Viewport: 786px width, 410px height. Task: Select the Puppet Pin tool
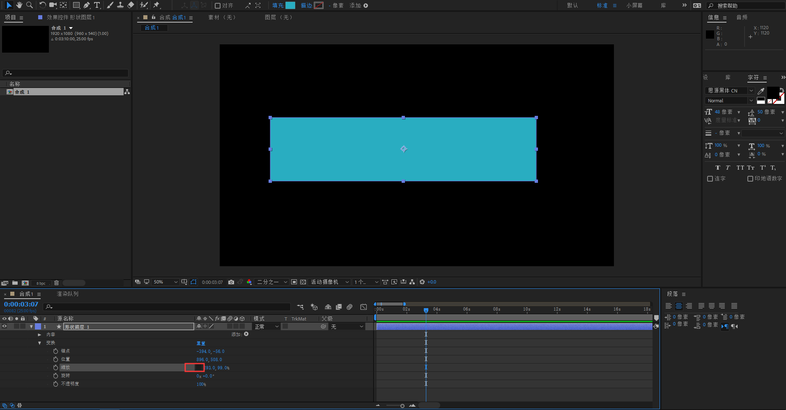[156, 5]
